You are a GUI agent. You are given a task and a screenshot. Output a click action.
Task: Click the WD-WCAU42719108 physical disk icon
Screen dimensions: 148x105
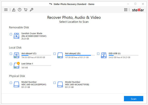point(60,84)
